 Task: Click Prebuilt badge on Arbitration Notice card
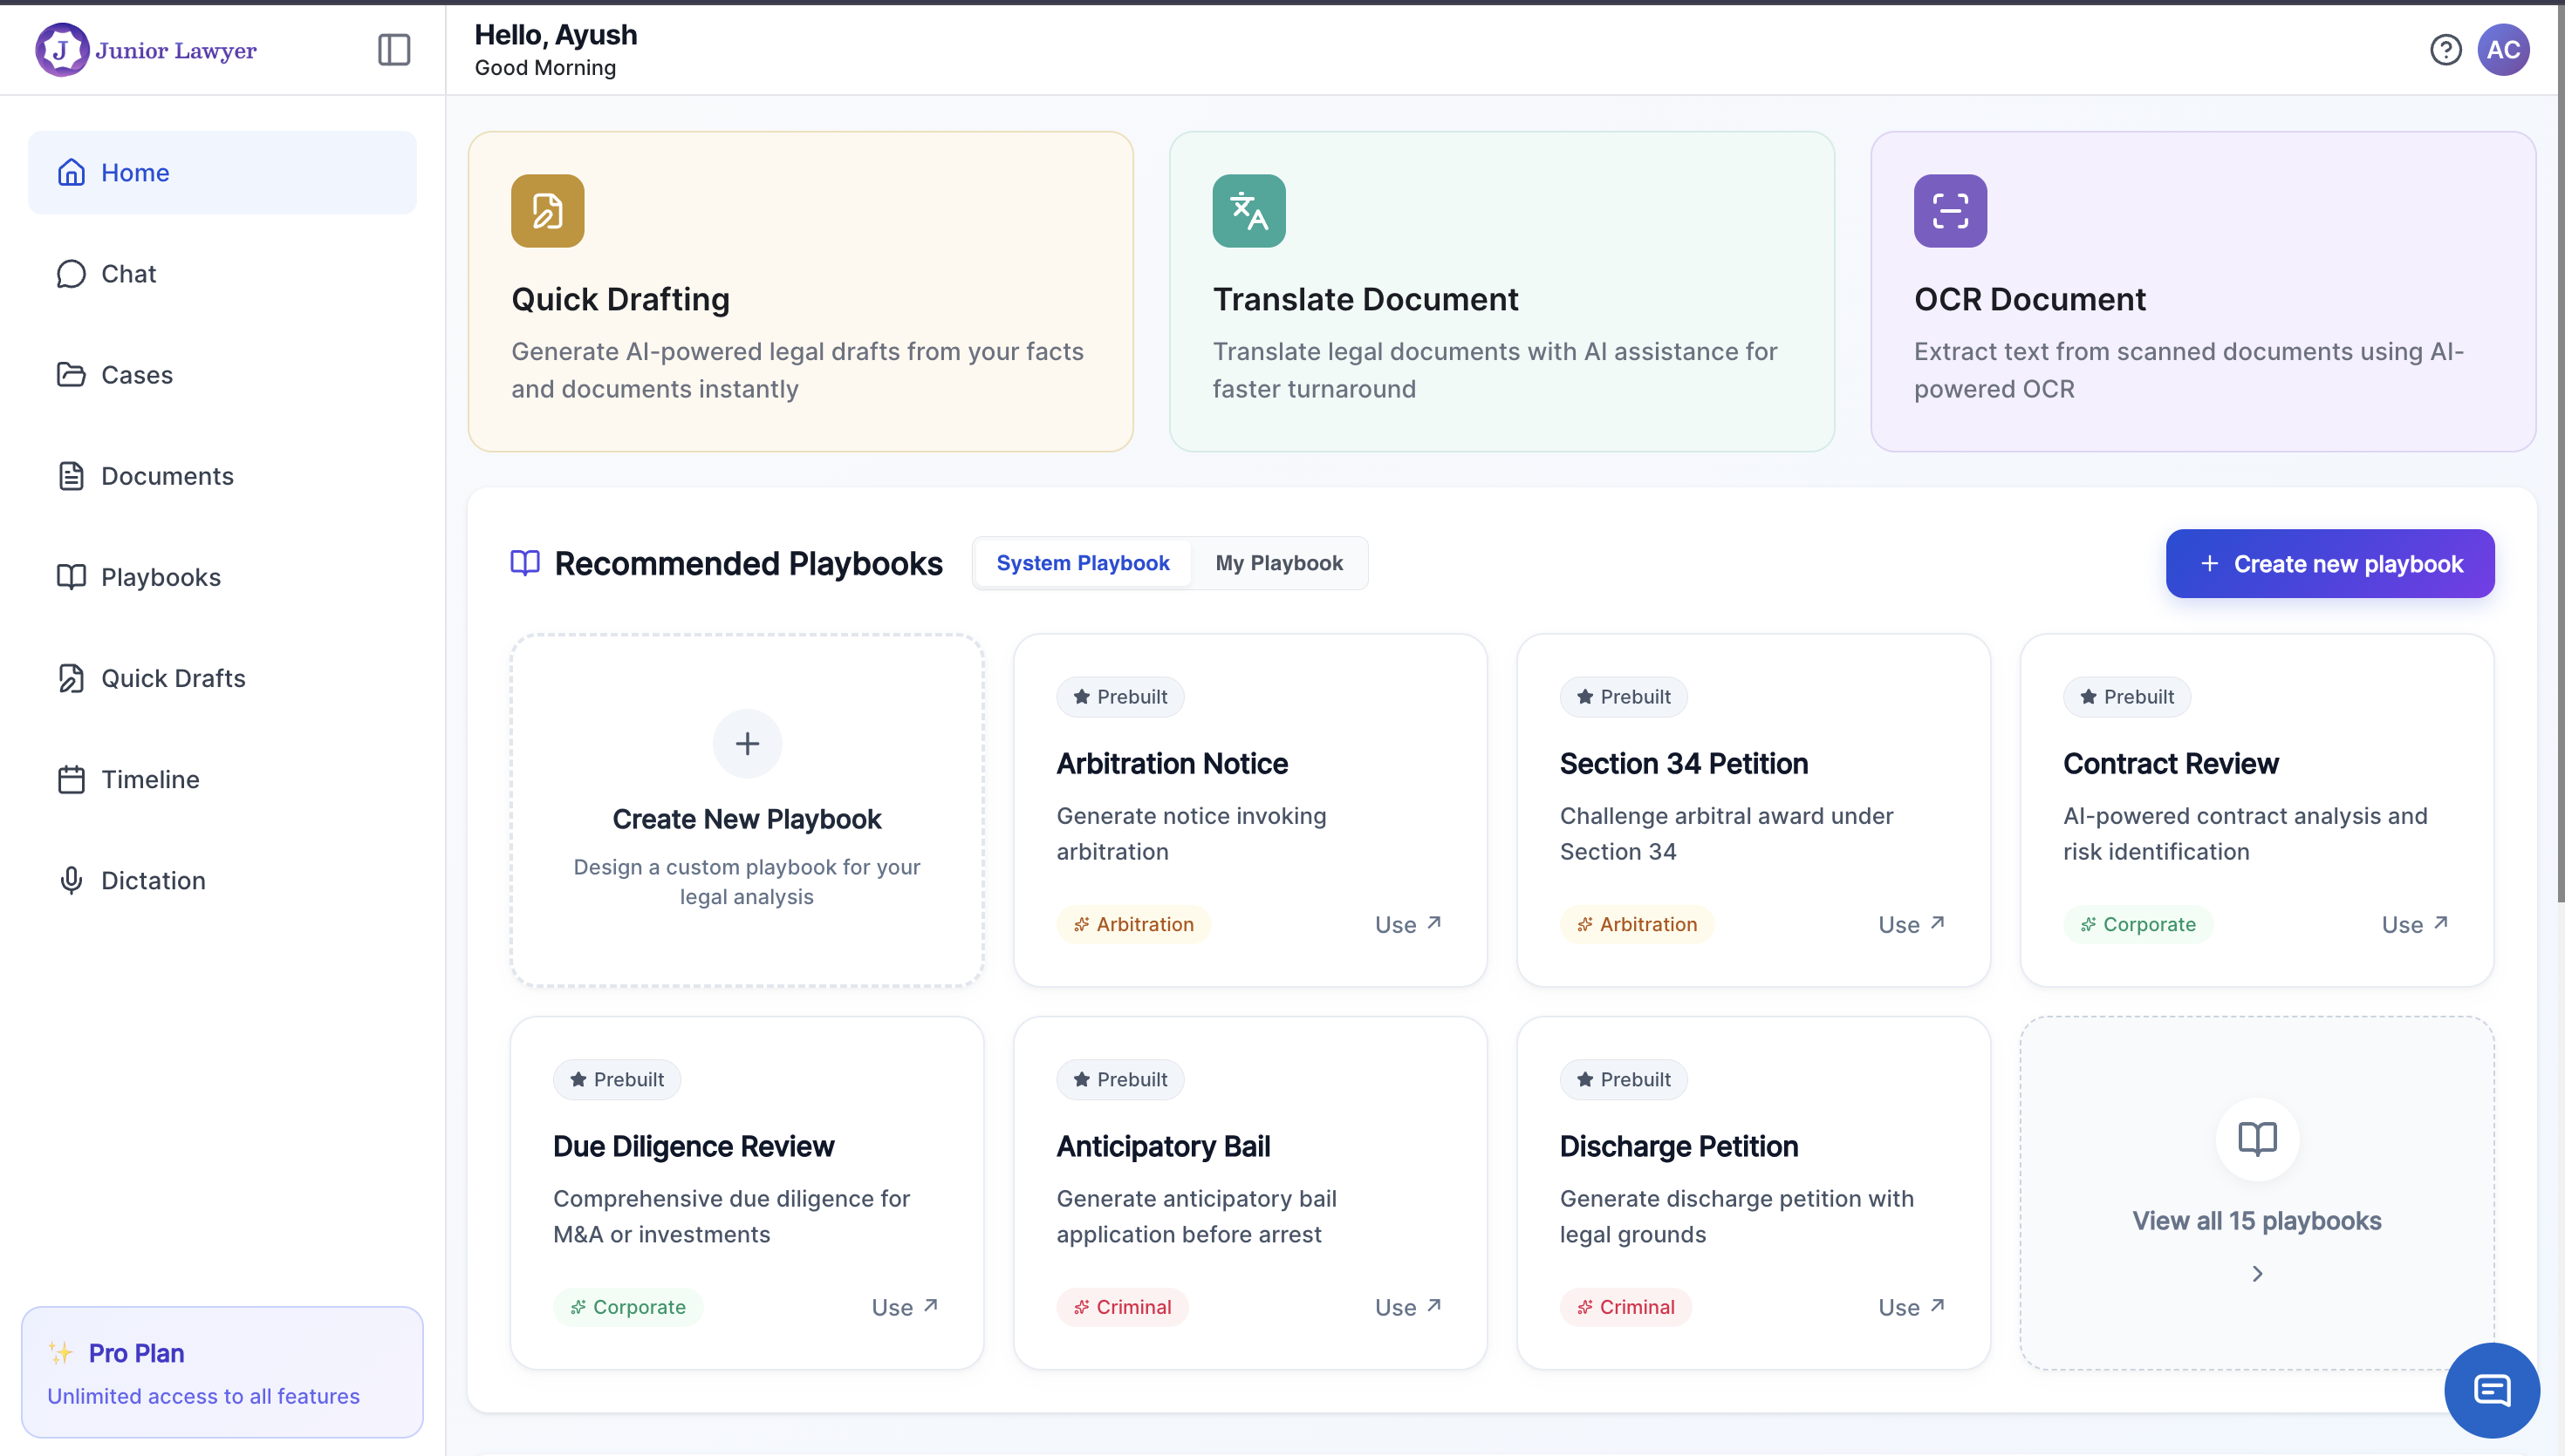point(1120,697)
